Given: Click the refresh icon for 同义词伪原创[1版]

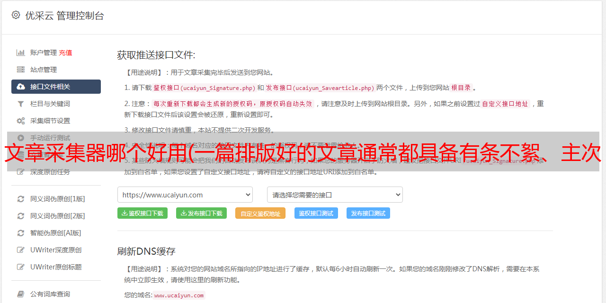Looking at the screenshot, I should pyautogui.click(x=21, y=199).
